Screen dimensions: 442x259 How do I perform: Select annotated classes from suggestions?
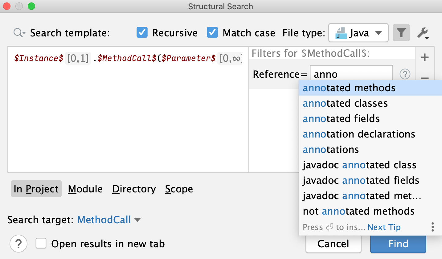tap(345, 103)
